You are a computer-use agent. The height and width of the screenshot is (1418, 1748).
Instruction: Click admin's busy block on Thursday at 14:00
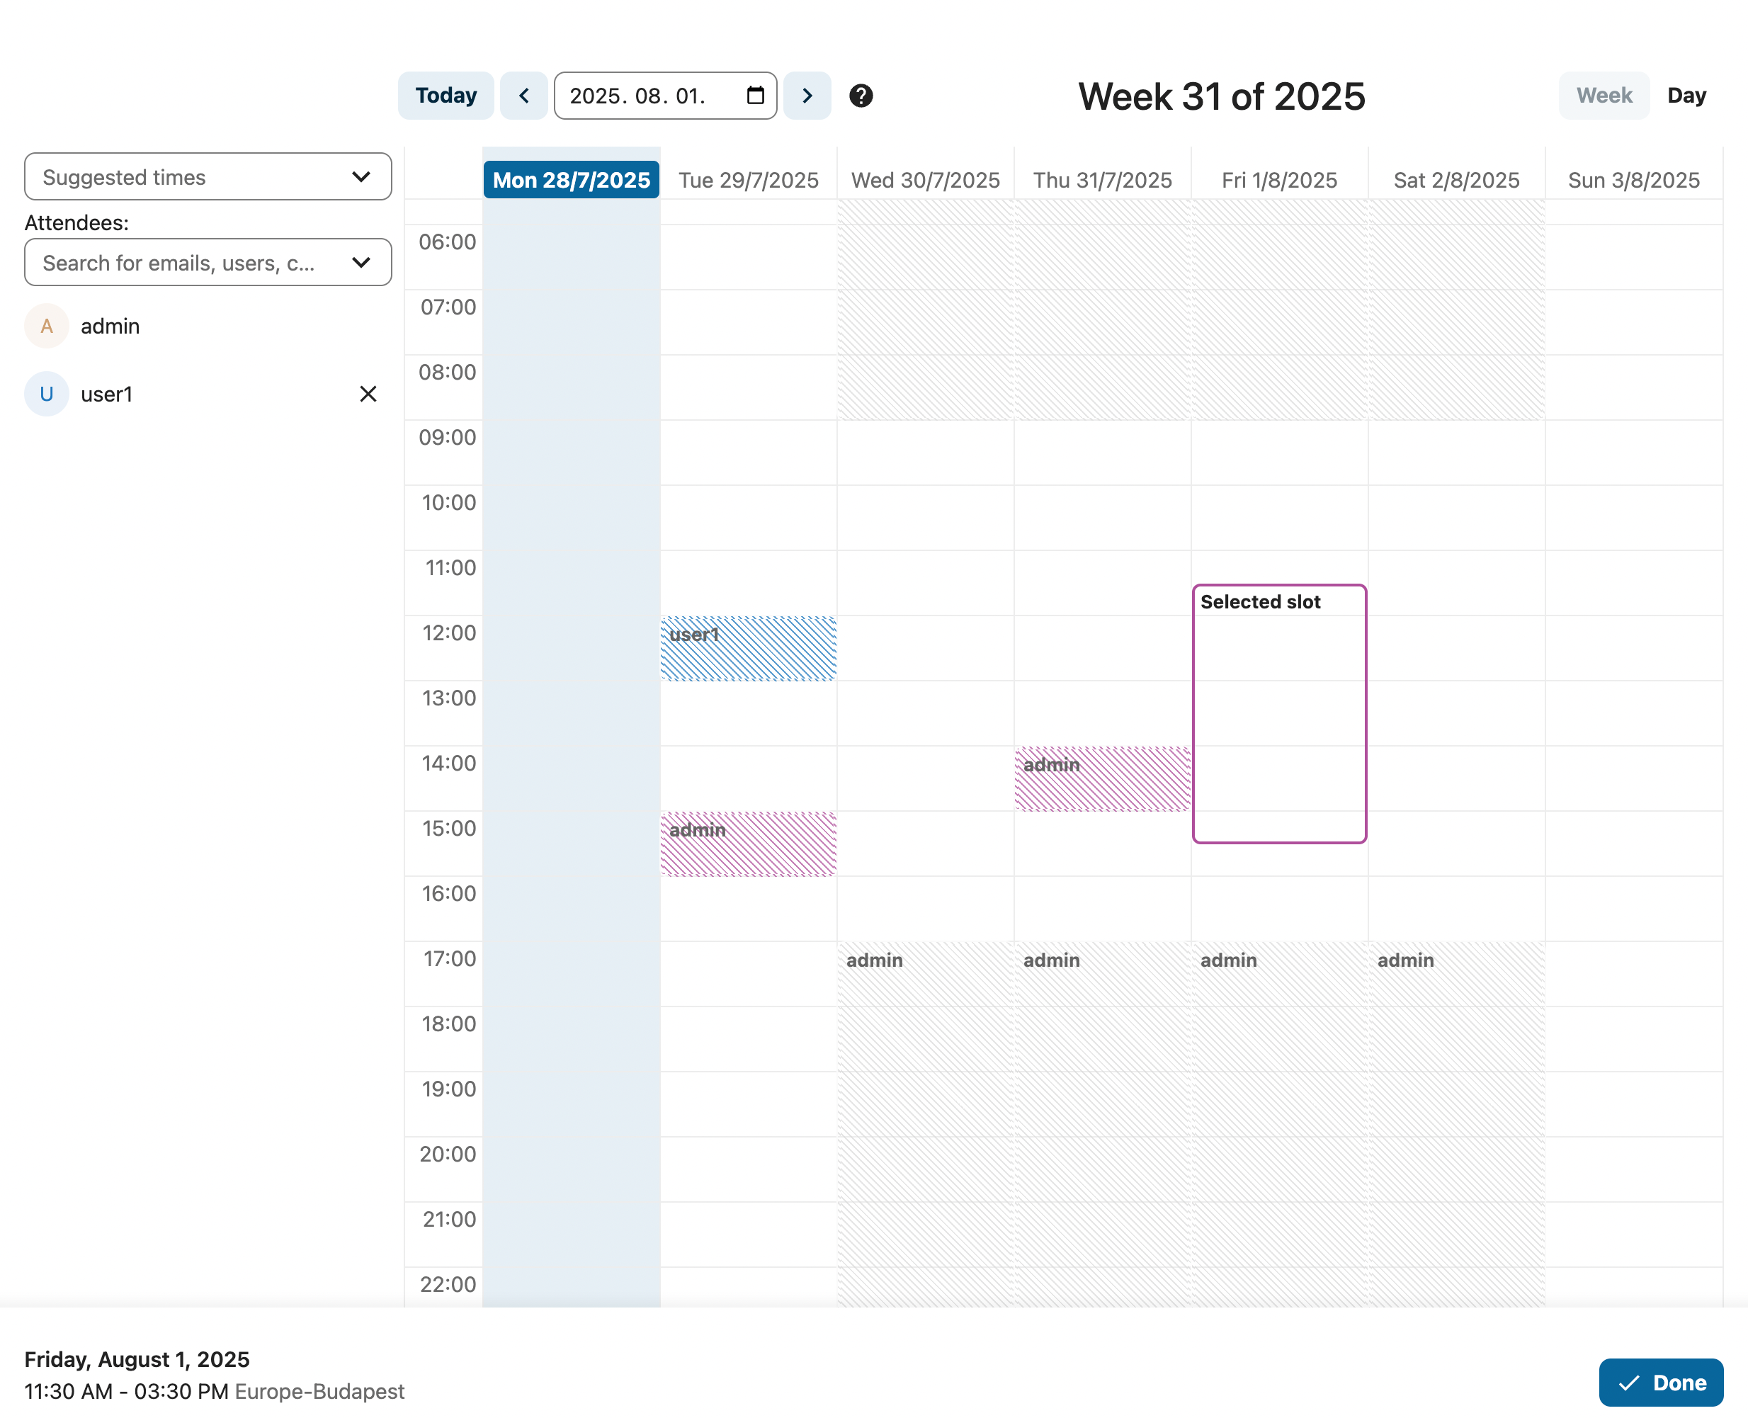1102,778
